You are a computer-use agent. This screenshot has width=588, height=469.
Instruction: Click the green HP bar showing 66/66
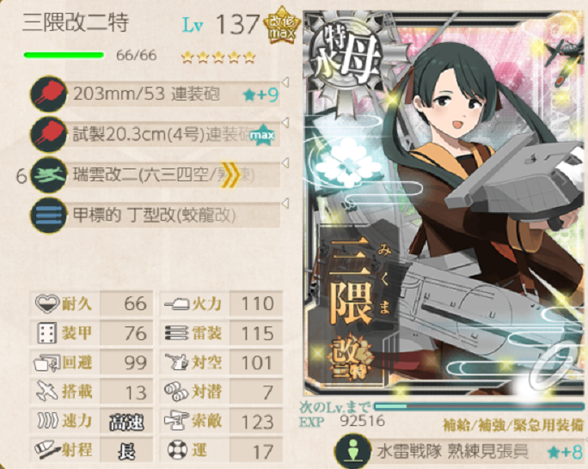point(64,56)
